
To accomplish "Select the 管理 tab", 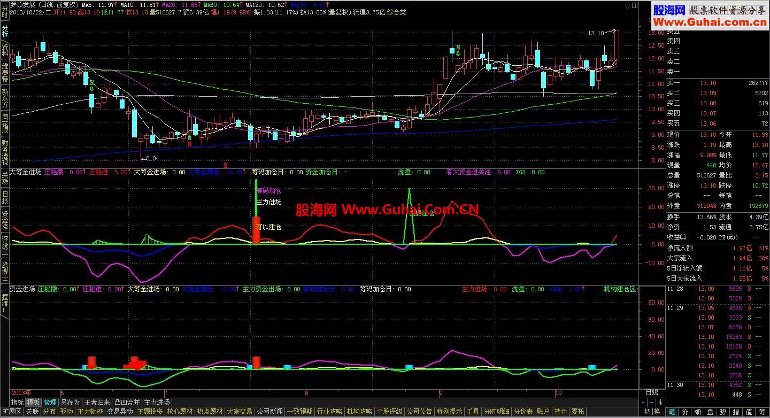I will [50, 402].
